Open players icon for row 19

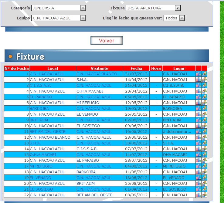[x=204, y=178]
